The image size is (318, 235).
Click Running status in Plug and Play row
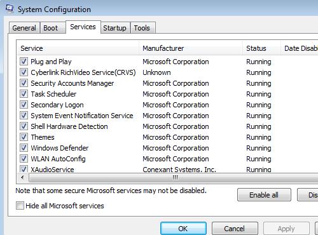point(259,62)
